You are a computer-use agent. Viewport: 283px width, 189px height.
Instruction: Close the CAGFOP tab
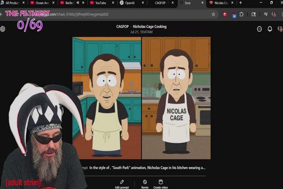tap(173, 3)
